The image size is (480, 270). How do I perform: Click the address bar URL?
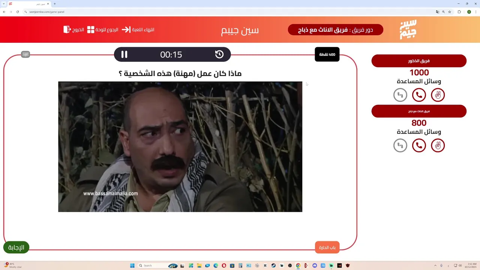47,12
